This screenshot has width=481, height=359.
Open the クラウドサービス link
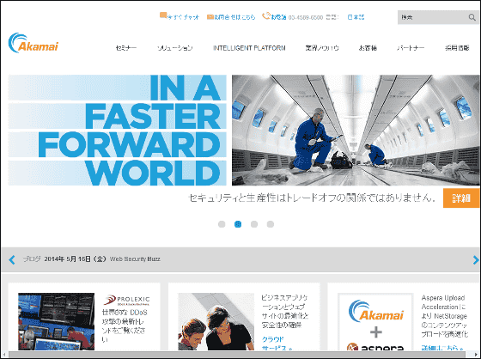[x=276, y=344]
